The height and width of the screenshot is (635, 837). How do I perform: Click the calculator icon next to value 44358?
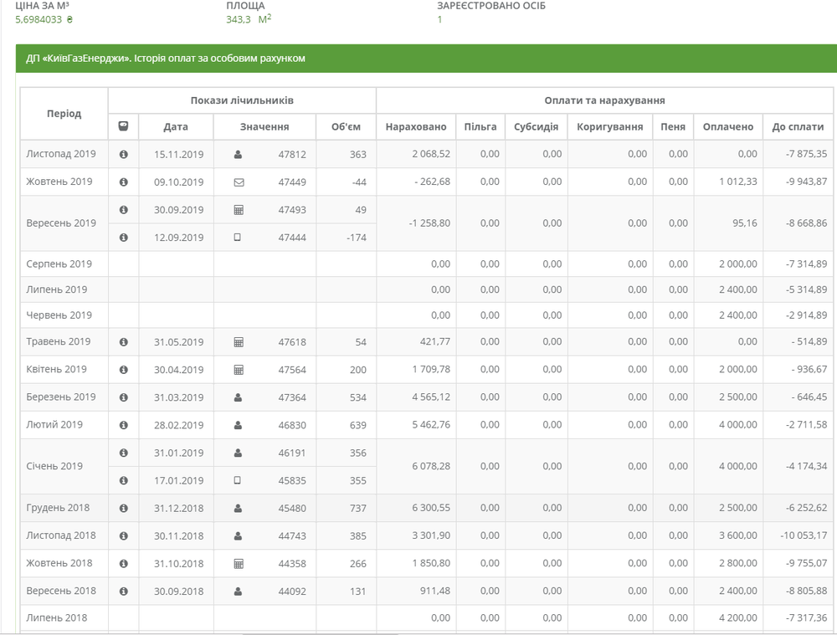239,564
